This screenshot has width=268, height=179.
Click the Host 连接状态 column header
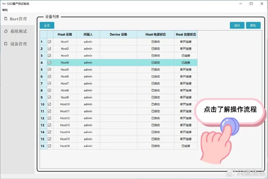tap(186, 34)
